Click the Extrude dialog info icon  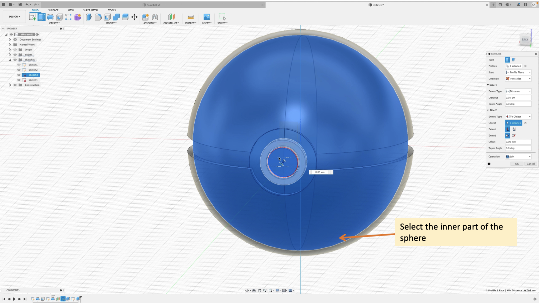489,164
